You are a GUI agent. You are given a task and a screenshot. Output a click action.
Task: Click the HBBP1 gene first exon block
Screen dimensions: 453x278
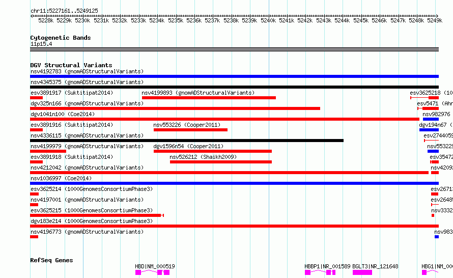coord(307,272)
